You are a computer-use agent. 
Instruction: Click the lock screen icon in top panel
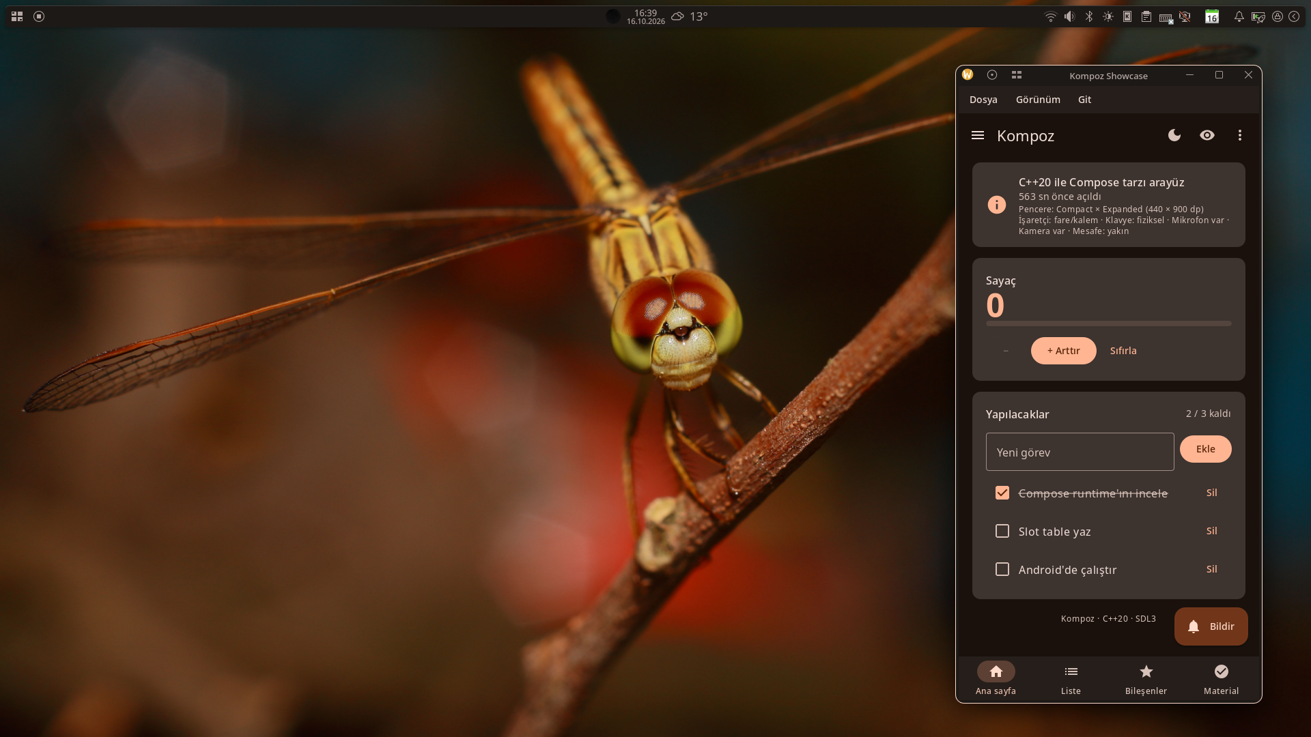1277,16
